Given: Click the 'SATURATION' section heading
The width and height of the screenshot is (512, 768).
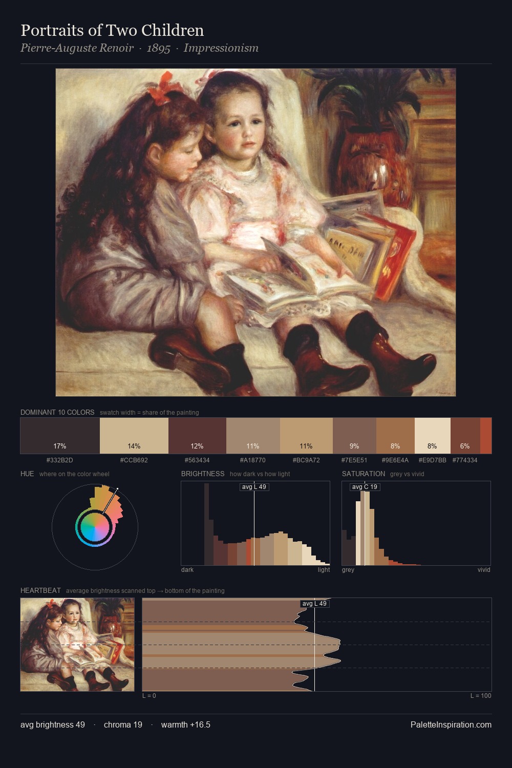Looking at the screenshot, I should 364,474.
